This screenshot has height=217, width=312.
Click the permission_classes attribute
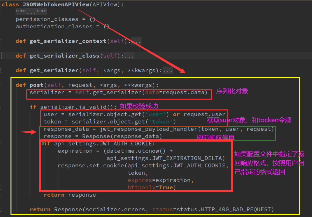(x=47, y=19)
